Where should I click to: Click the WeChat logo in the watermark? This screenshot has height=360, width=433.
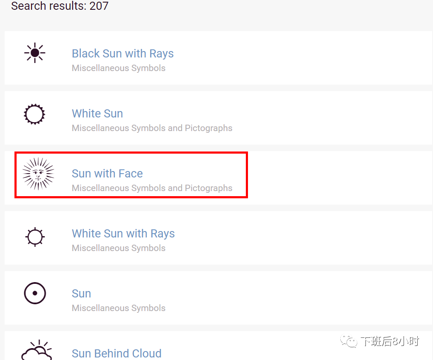coord(350,341)
